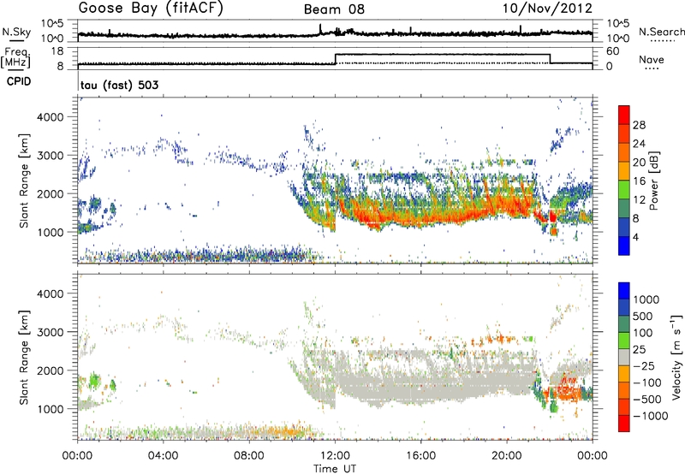Select the 'tau (fast) 503' text

pyautogui.click(x=119, y=85)
